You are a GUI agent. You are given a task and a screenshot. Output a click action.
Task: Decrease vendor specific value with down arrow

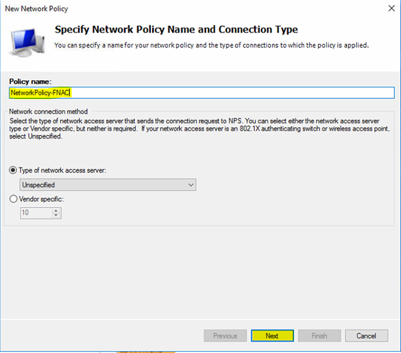[57, 215]
